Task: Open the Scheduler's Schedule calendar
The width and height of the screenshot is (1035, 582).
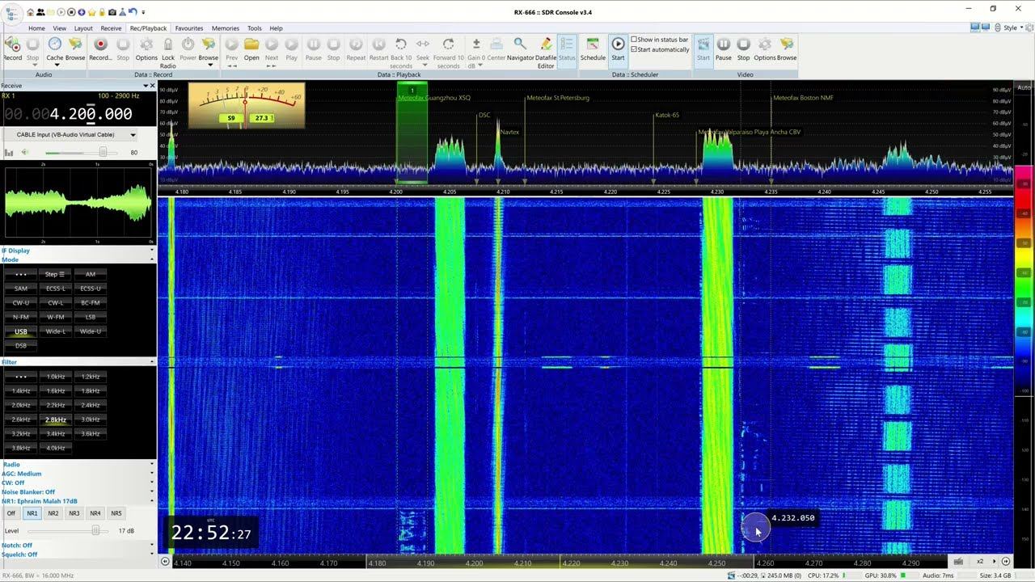Action: (x=593, y=48)
